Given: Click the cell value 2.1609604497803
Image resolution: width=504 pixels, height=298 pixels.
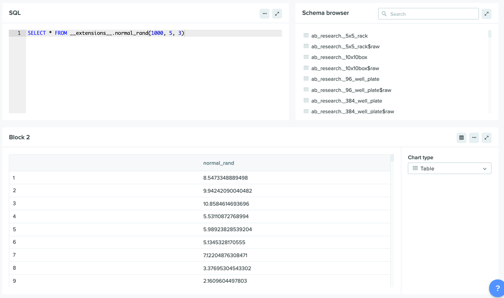Looking at the screenshot, I should click(225, 281).
